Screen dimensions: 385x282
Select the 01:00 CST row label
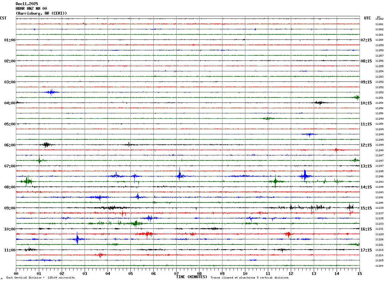tap(10, 40)
